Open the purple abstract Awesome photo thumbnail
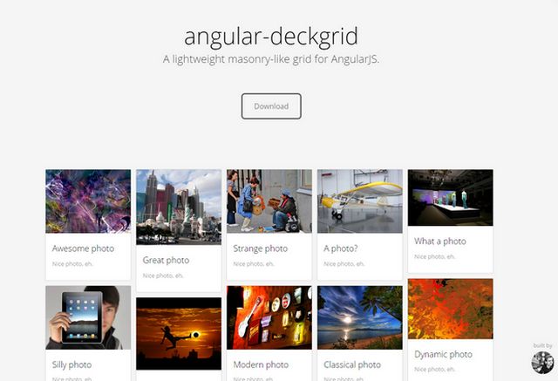This screenshot has width=558, height=381. [88, 201]
